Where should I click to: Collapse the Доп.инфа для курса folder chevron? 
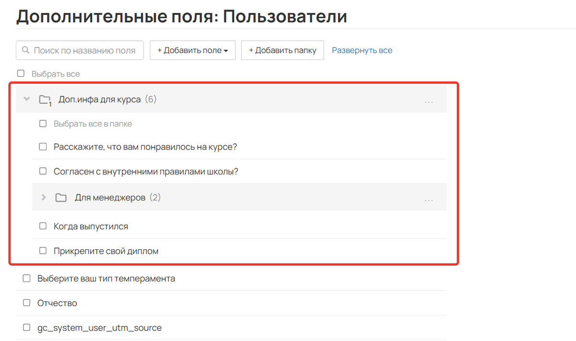pos(27,100)
